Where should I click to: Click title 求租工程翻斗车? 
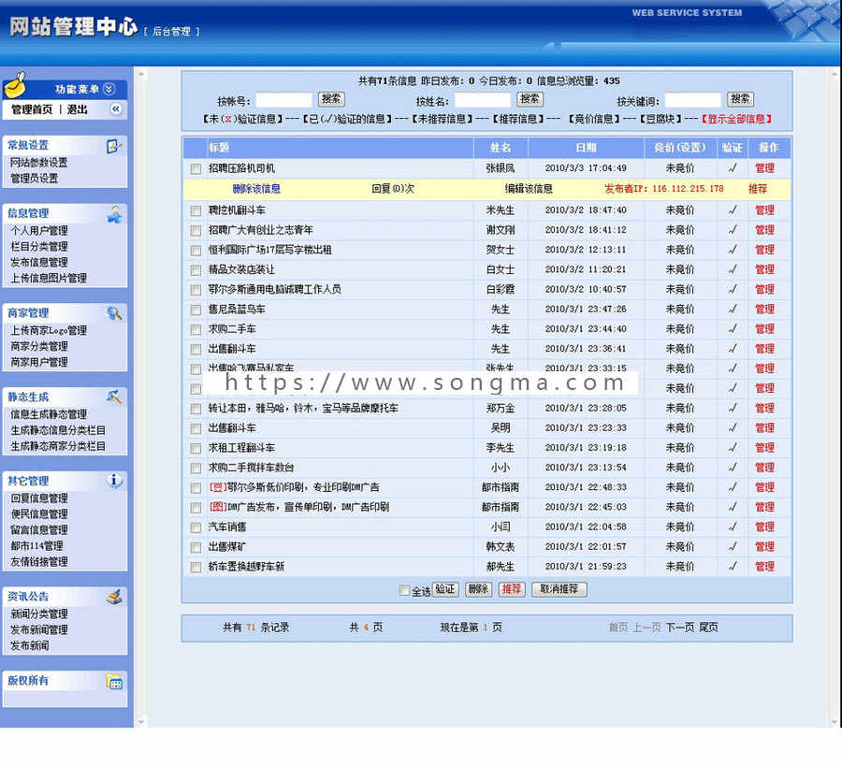point(241,448)
